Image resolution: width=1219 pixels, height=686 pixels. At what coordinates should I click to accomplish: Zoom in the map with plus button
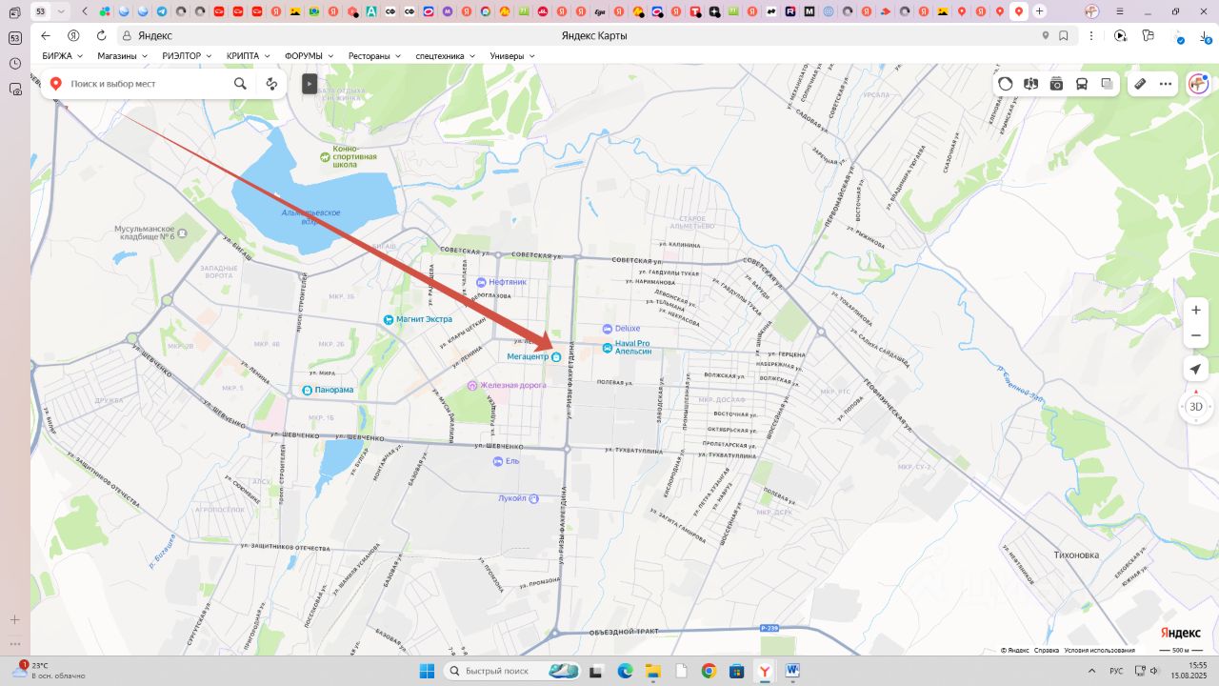pos(1196,310)
